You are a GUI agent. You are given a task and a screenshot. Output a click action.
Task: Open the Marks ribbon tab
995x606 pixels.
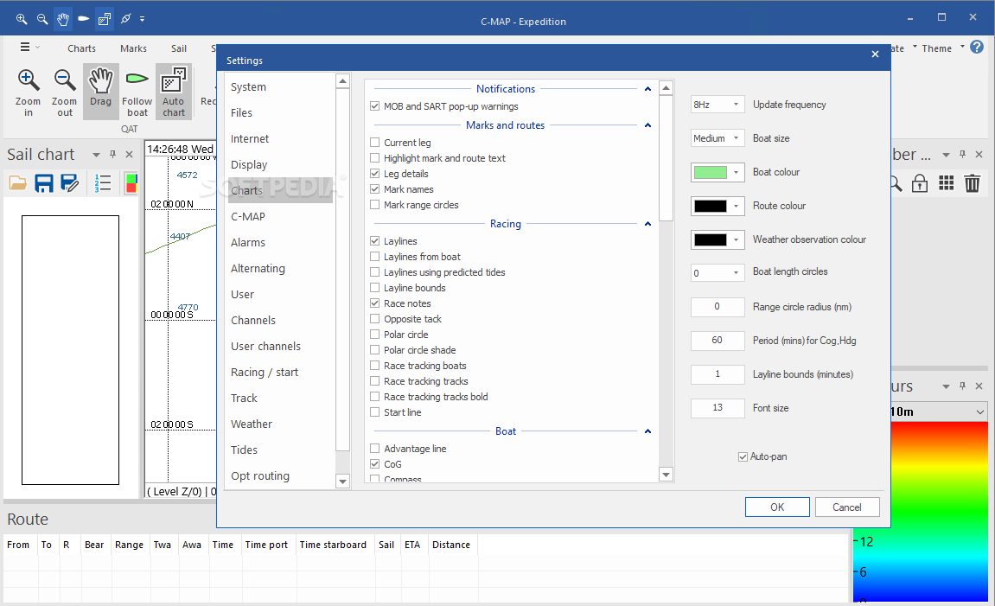click(133, 48)
